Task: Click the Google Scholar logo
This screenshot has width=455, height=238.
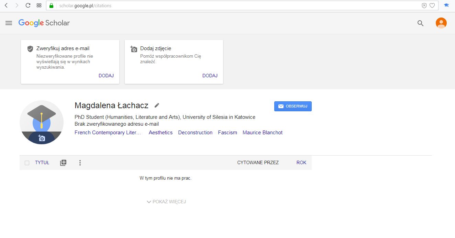Action: point(44,23)
